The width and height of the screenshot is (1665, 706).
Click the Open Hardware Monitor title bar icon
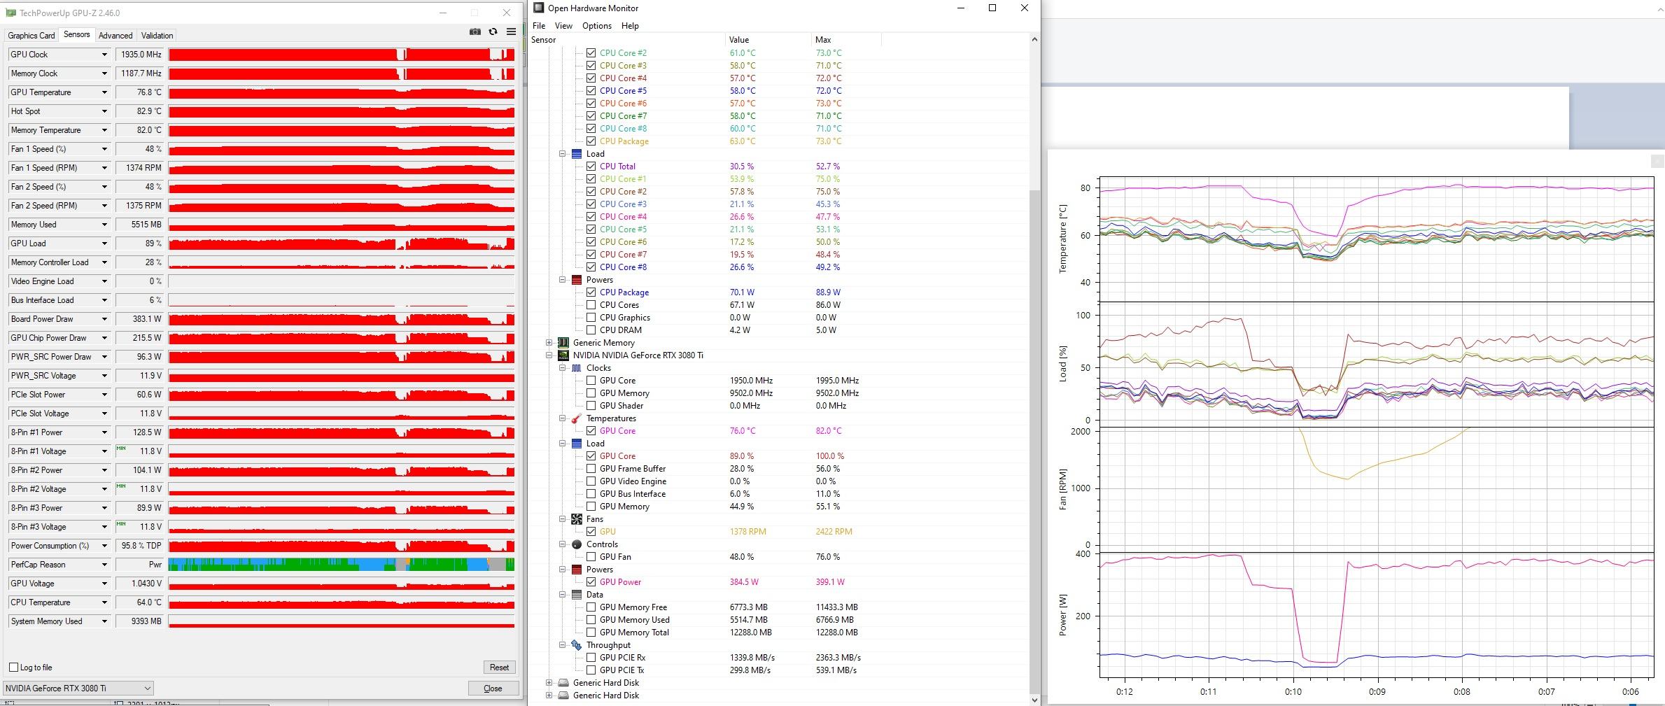tap(538, 8)
